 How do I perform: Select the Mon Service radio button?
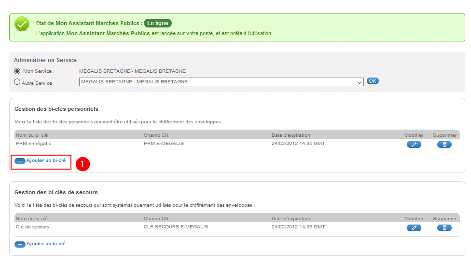[x=17, y=71]
